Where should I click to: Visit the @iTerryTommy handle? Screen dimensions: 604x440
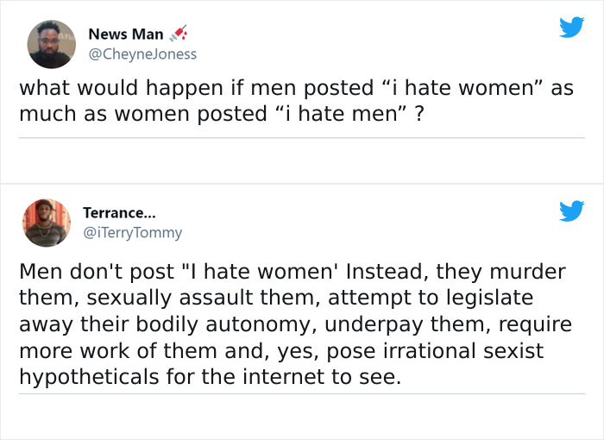pyautogui.click(x=132, y=232)
